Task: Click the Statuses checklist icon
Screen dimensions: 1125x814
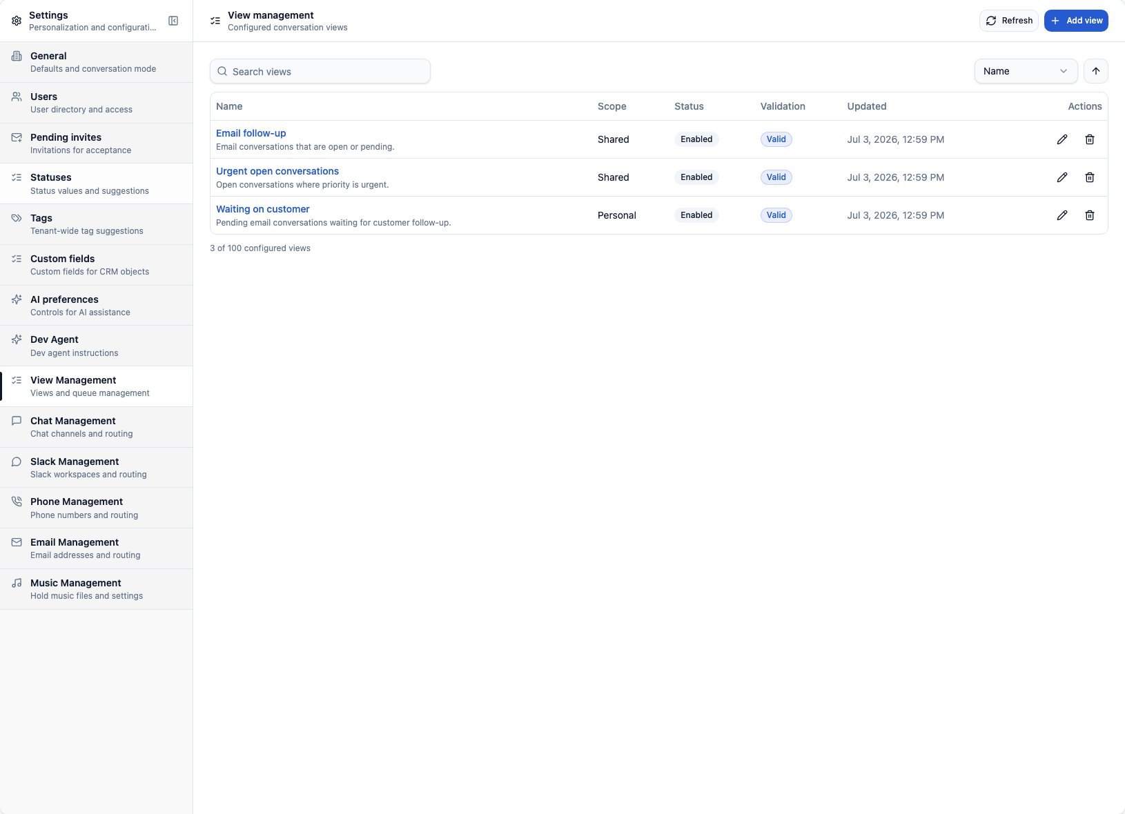Action: pos(17,177)
